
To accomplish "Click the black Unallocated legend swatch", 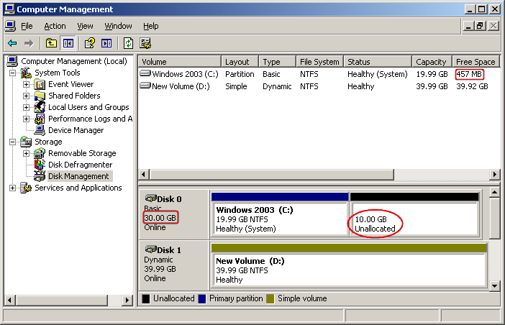I will [146, 299].
